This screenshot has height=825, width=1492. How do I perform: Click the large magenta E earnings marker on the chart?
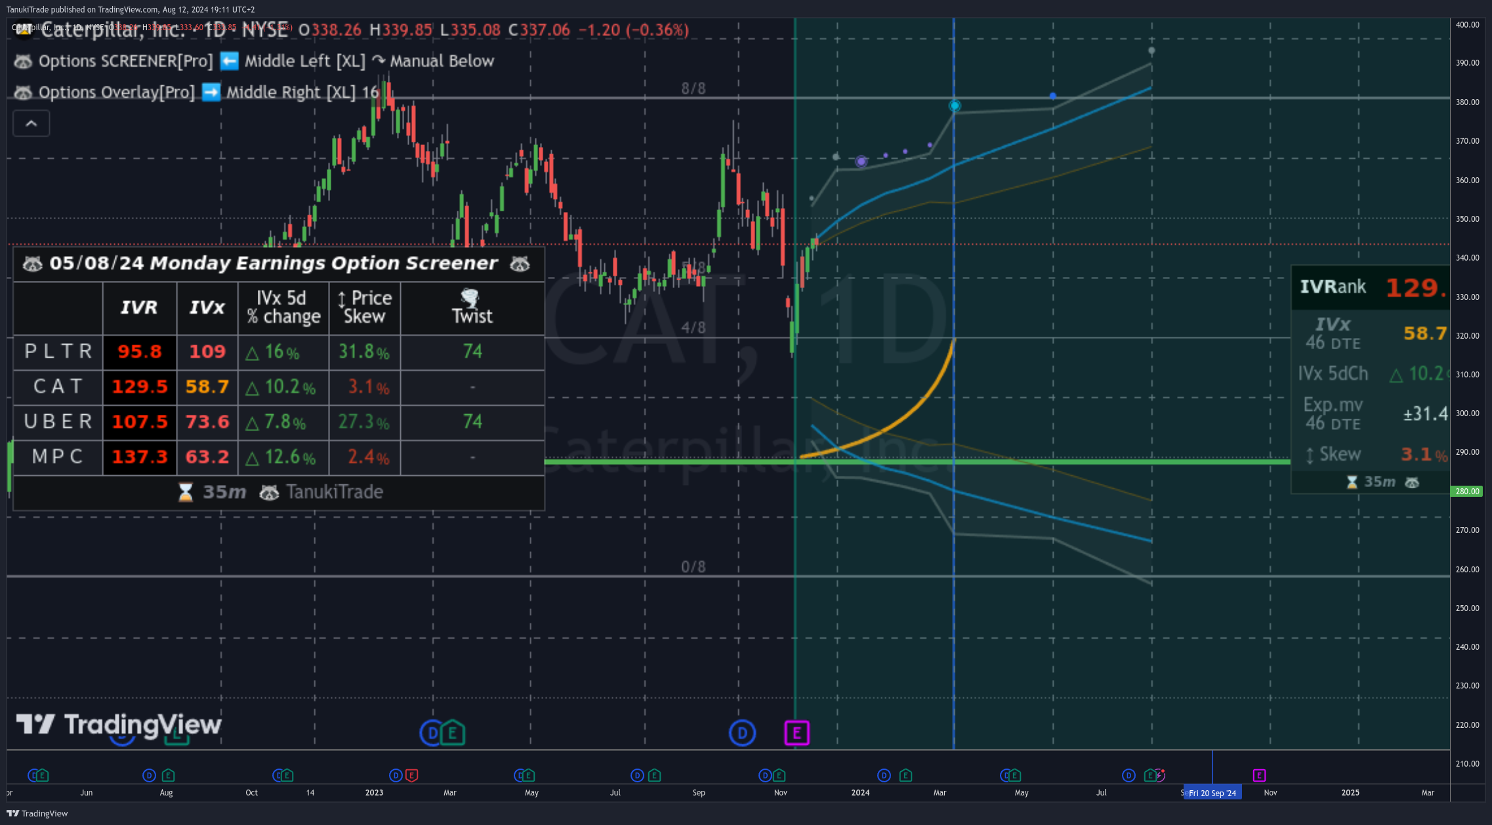pyautogui.click(x=797, y=732)
